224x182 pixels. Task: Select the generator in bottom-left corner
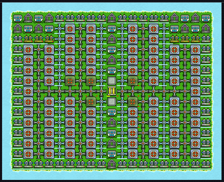click(18, 164)
